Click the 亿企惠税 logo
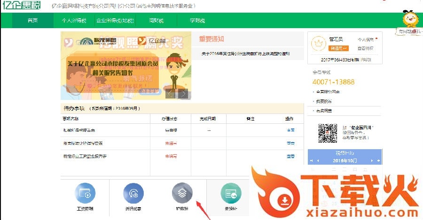 pyautogui.click(x=22, y=7)
